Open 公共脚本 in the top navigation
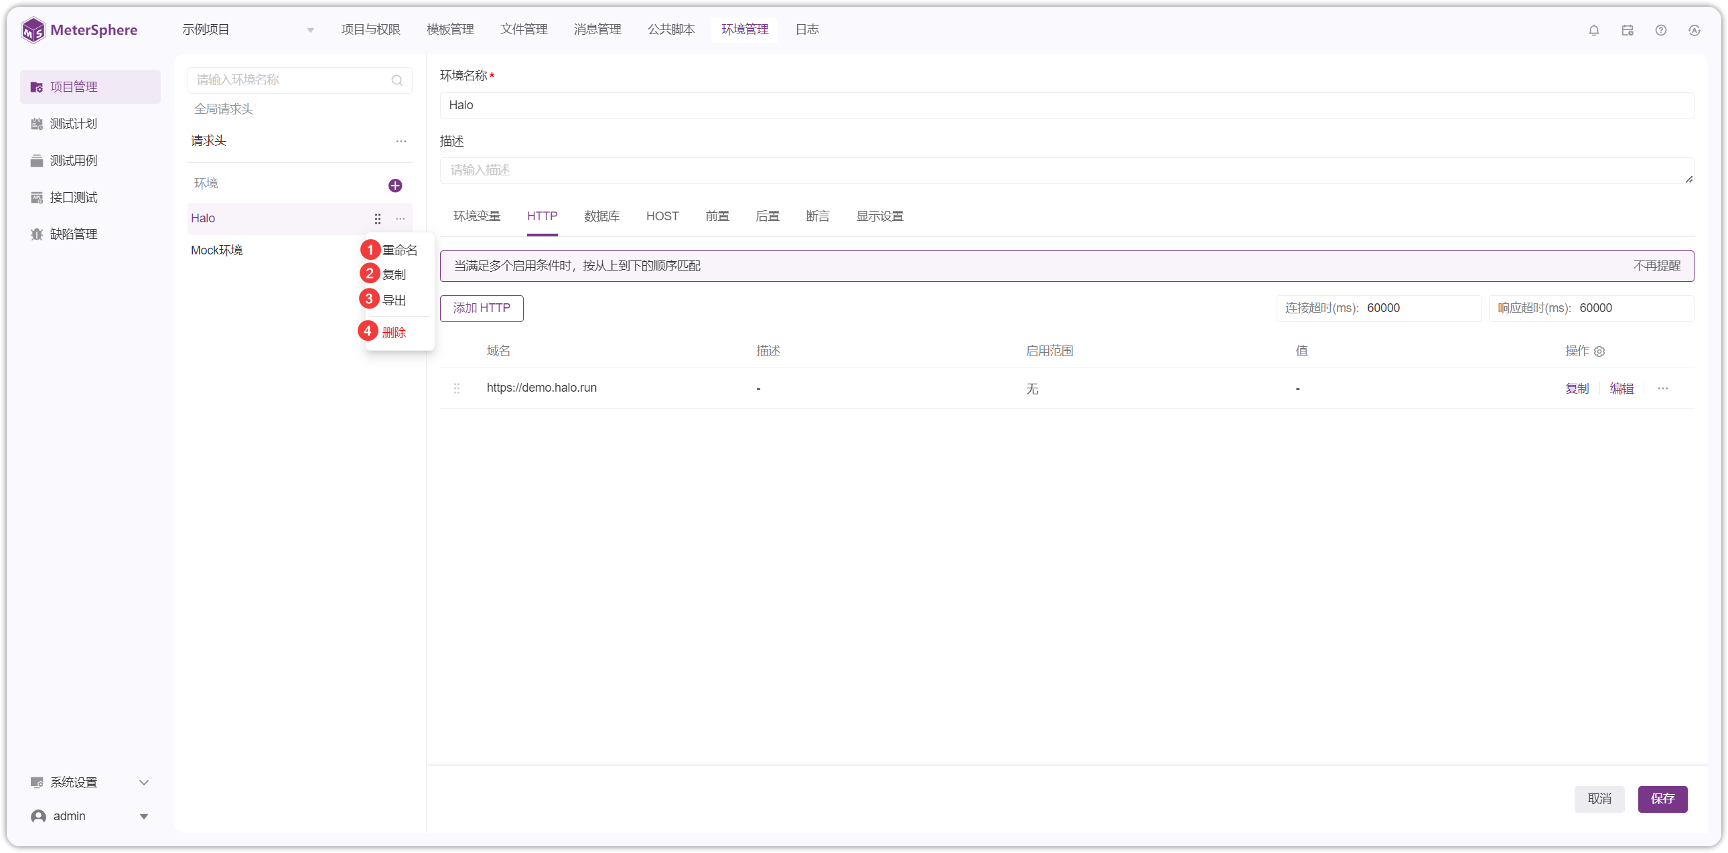This screenshot has width=1728, height=853. [x=672, y=29]
